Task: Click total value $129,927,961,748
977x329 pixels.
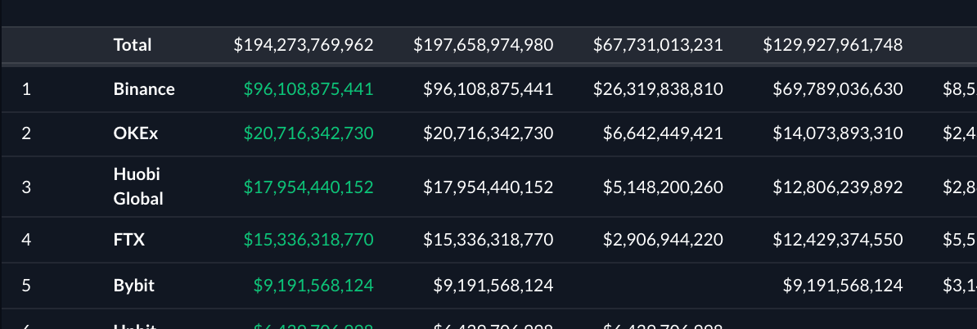Action: point(832,45)
